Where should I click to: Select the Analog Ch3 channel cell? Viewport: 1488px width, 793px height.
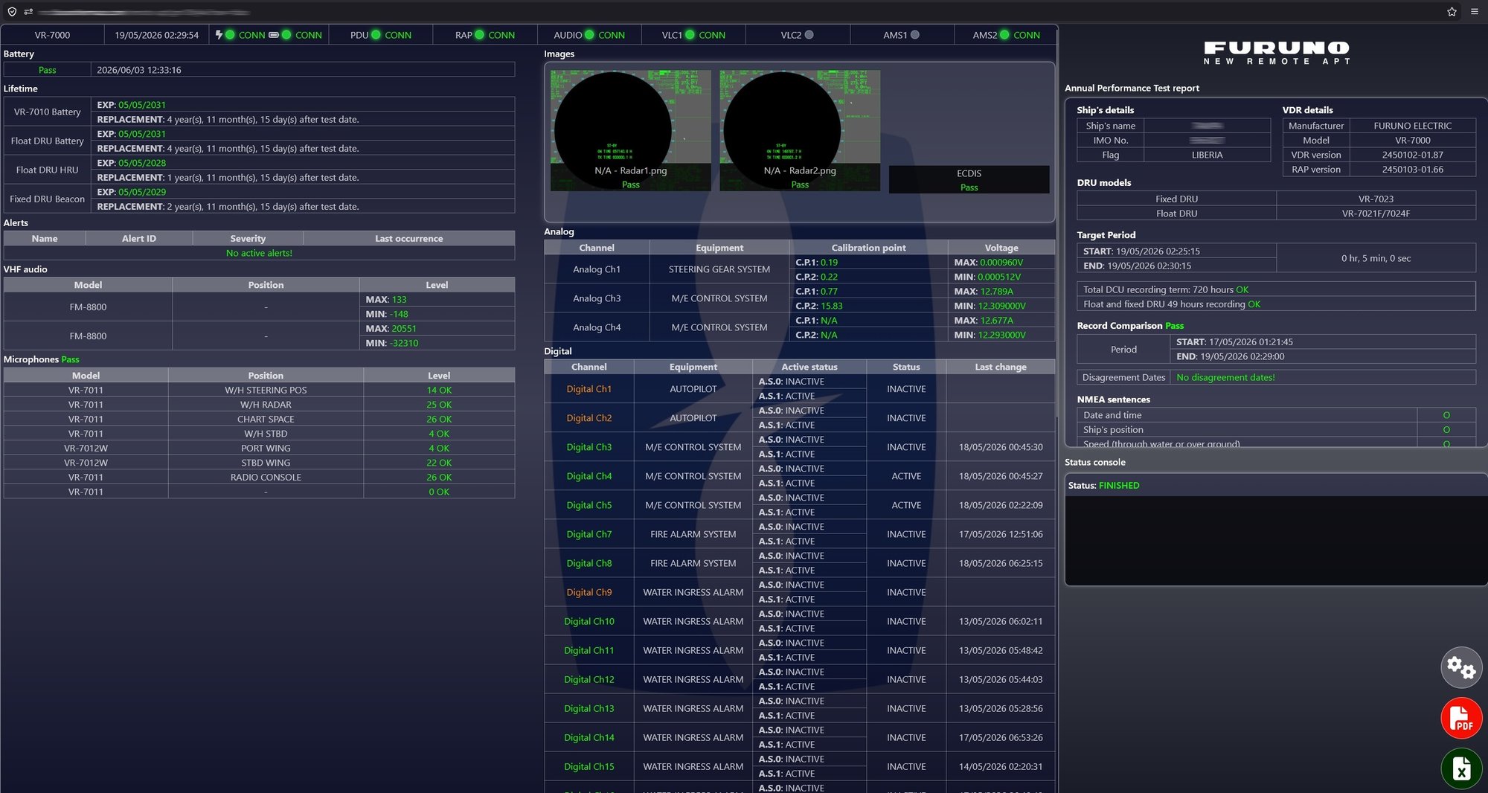pos(597,298)
